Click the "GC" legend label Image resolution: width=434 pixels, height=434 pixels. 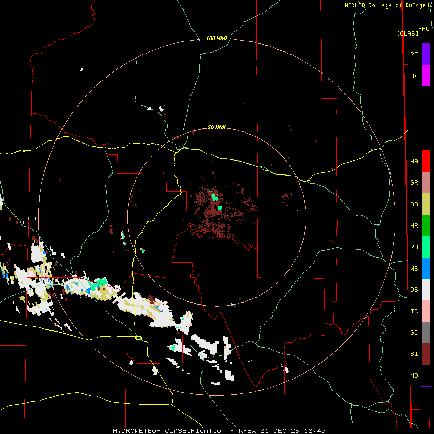(x=414, y=332)
